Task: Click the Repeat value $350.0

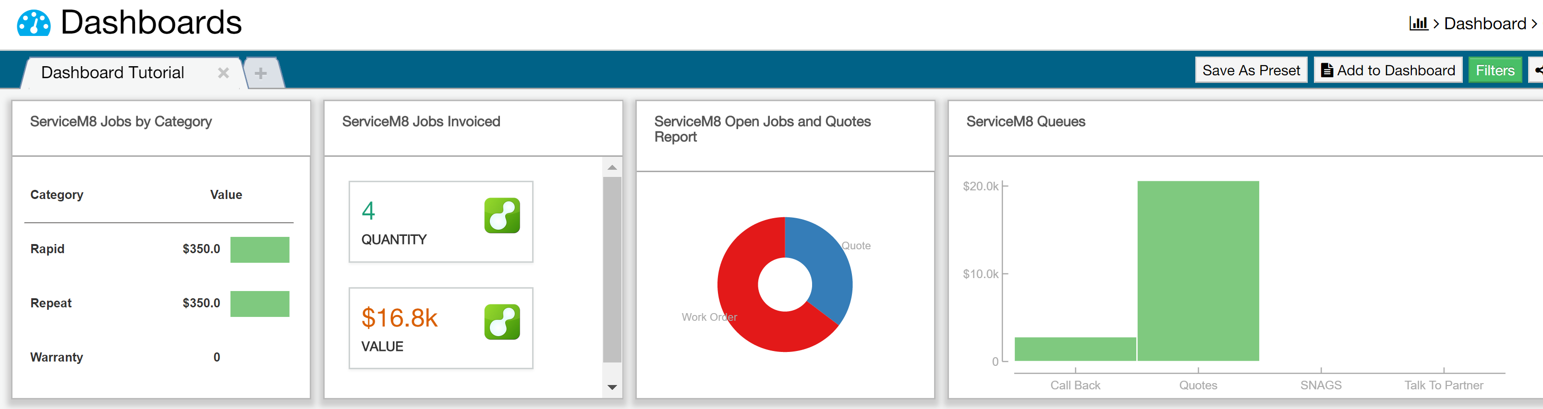Action: coord(201,303)
